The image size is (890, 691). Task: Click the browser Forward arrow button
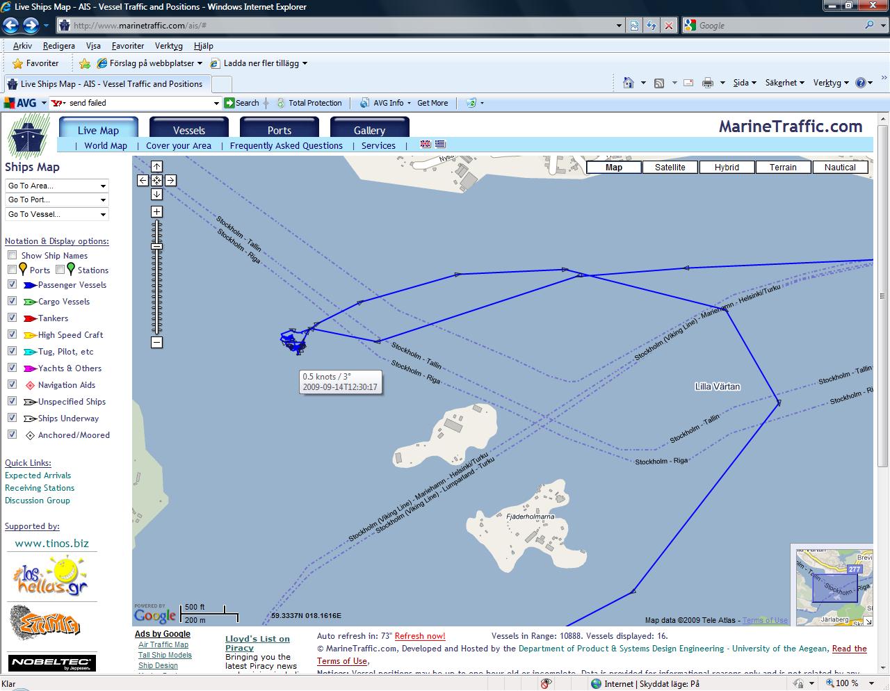[31, 26]
